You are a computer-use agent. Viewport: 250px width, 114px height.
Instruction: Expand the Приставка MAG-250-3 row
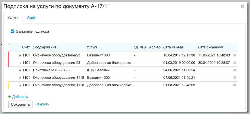tap(20, 70)
